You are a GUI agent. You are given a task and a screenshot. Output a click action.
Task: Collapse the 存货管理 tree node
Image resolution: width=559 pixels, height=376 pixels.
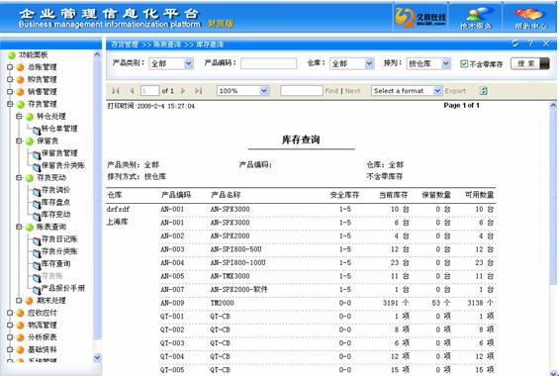(x=10, y=104)
